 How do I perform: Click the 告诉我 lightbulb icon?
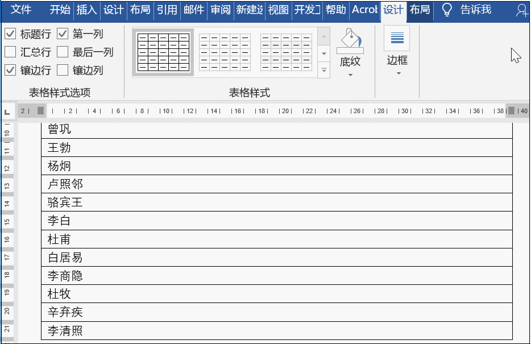[447, 10]
